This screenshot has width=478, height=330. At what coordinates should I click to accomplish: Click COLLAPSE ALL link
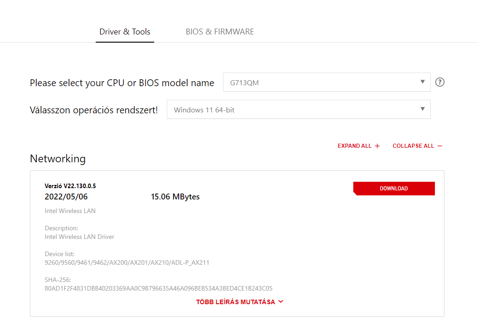(x=417, y=146)
